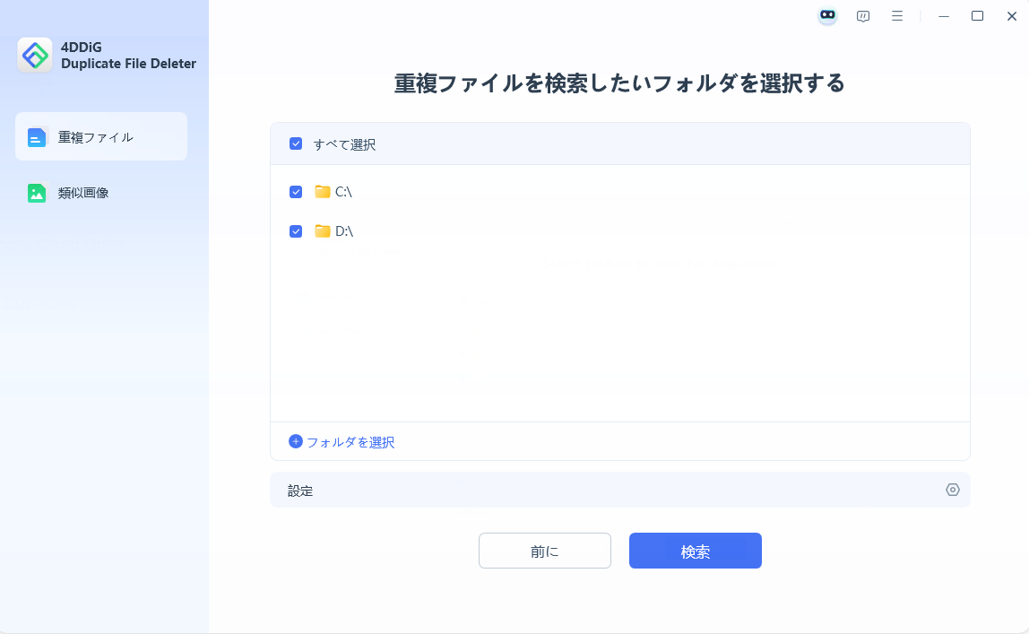
Task: Open the settings gear next to 設定
Action: click(x=952, y=490)
